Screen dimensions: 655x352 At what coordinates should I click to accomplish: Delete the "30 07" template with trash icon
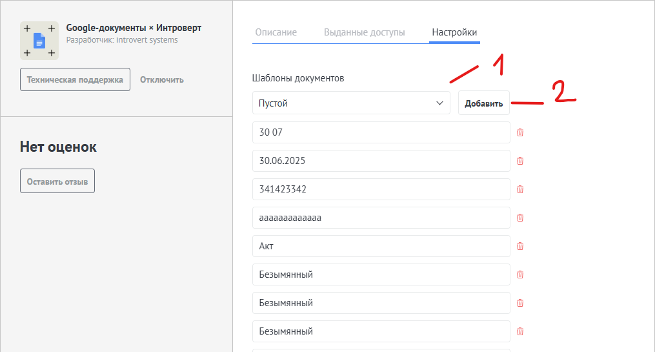(x=520, y=132)
